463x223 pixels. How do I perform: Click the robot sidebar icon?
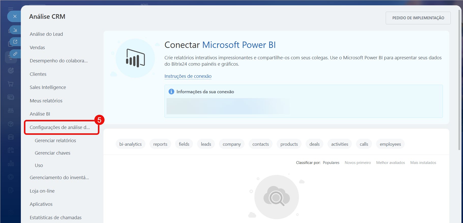click(x=11, y=110)
